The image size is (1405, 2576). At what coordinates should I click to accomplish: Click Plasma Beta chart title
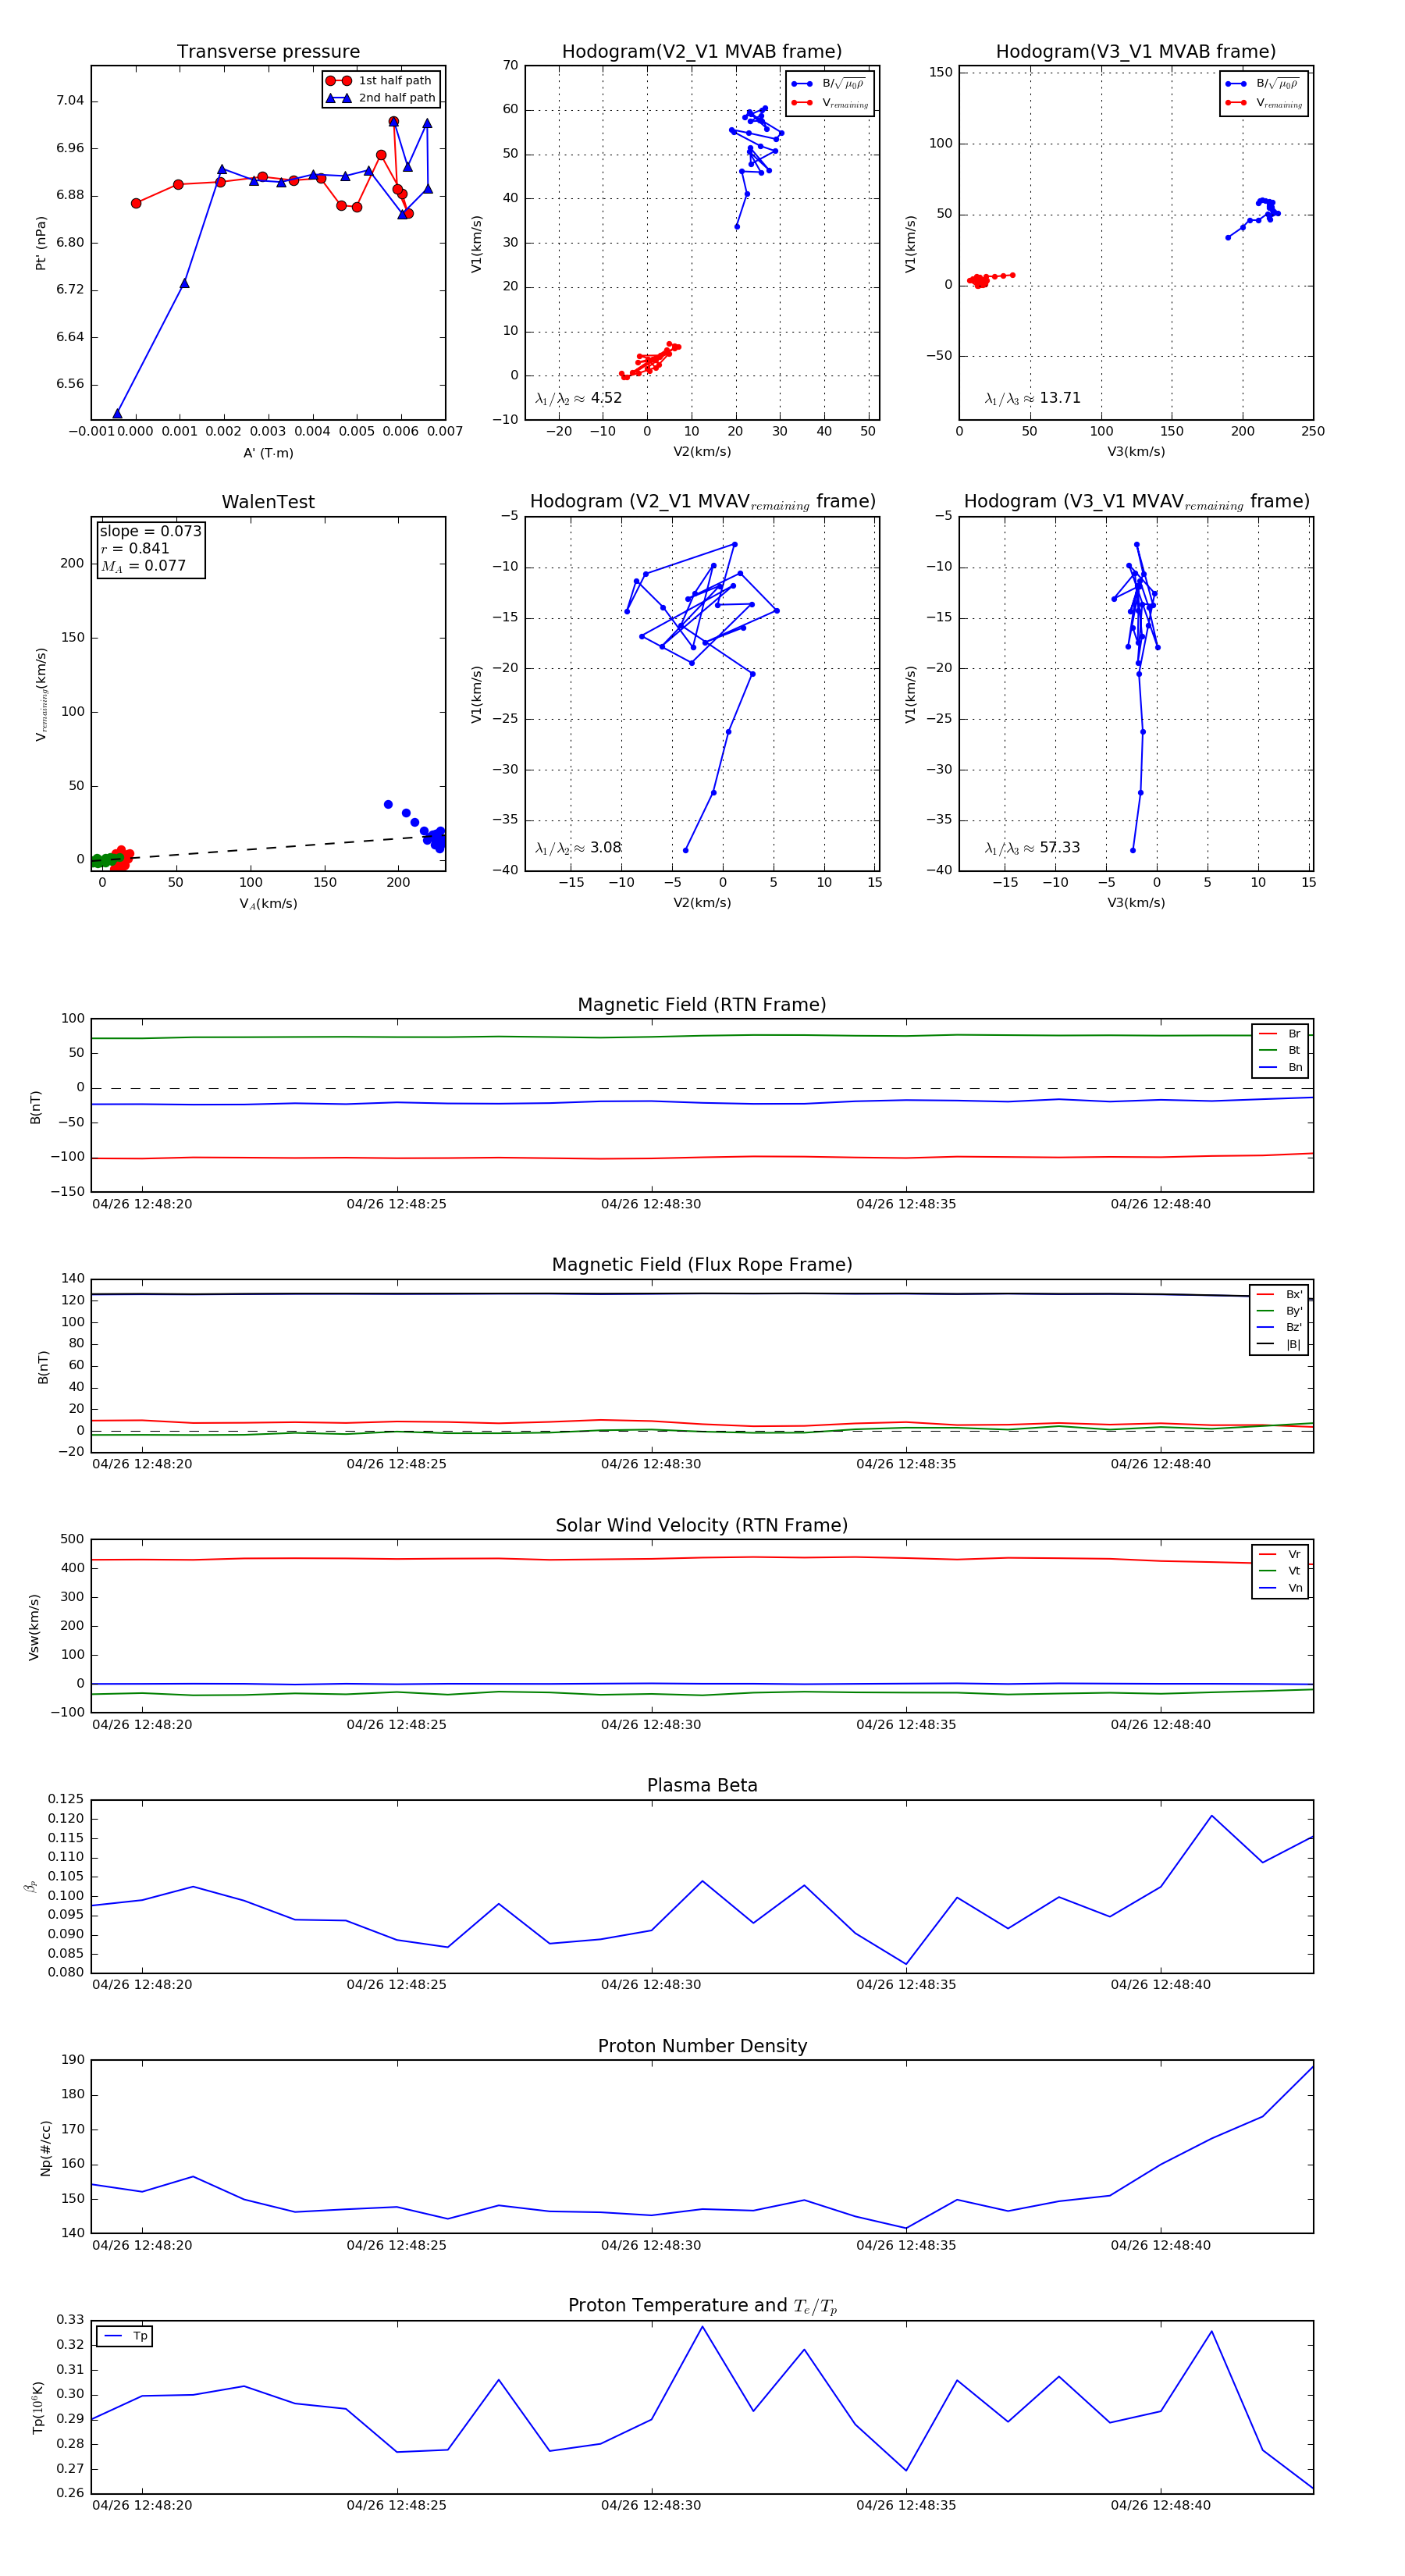click(702, 1786)
